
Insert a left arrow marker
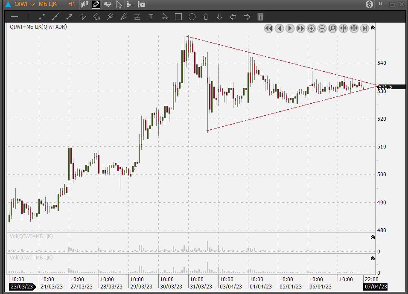coord(233,17)
